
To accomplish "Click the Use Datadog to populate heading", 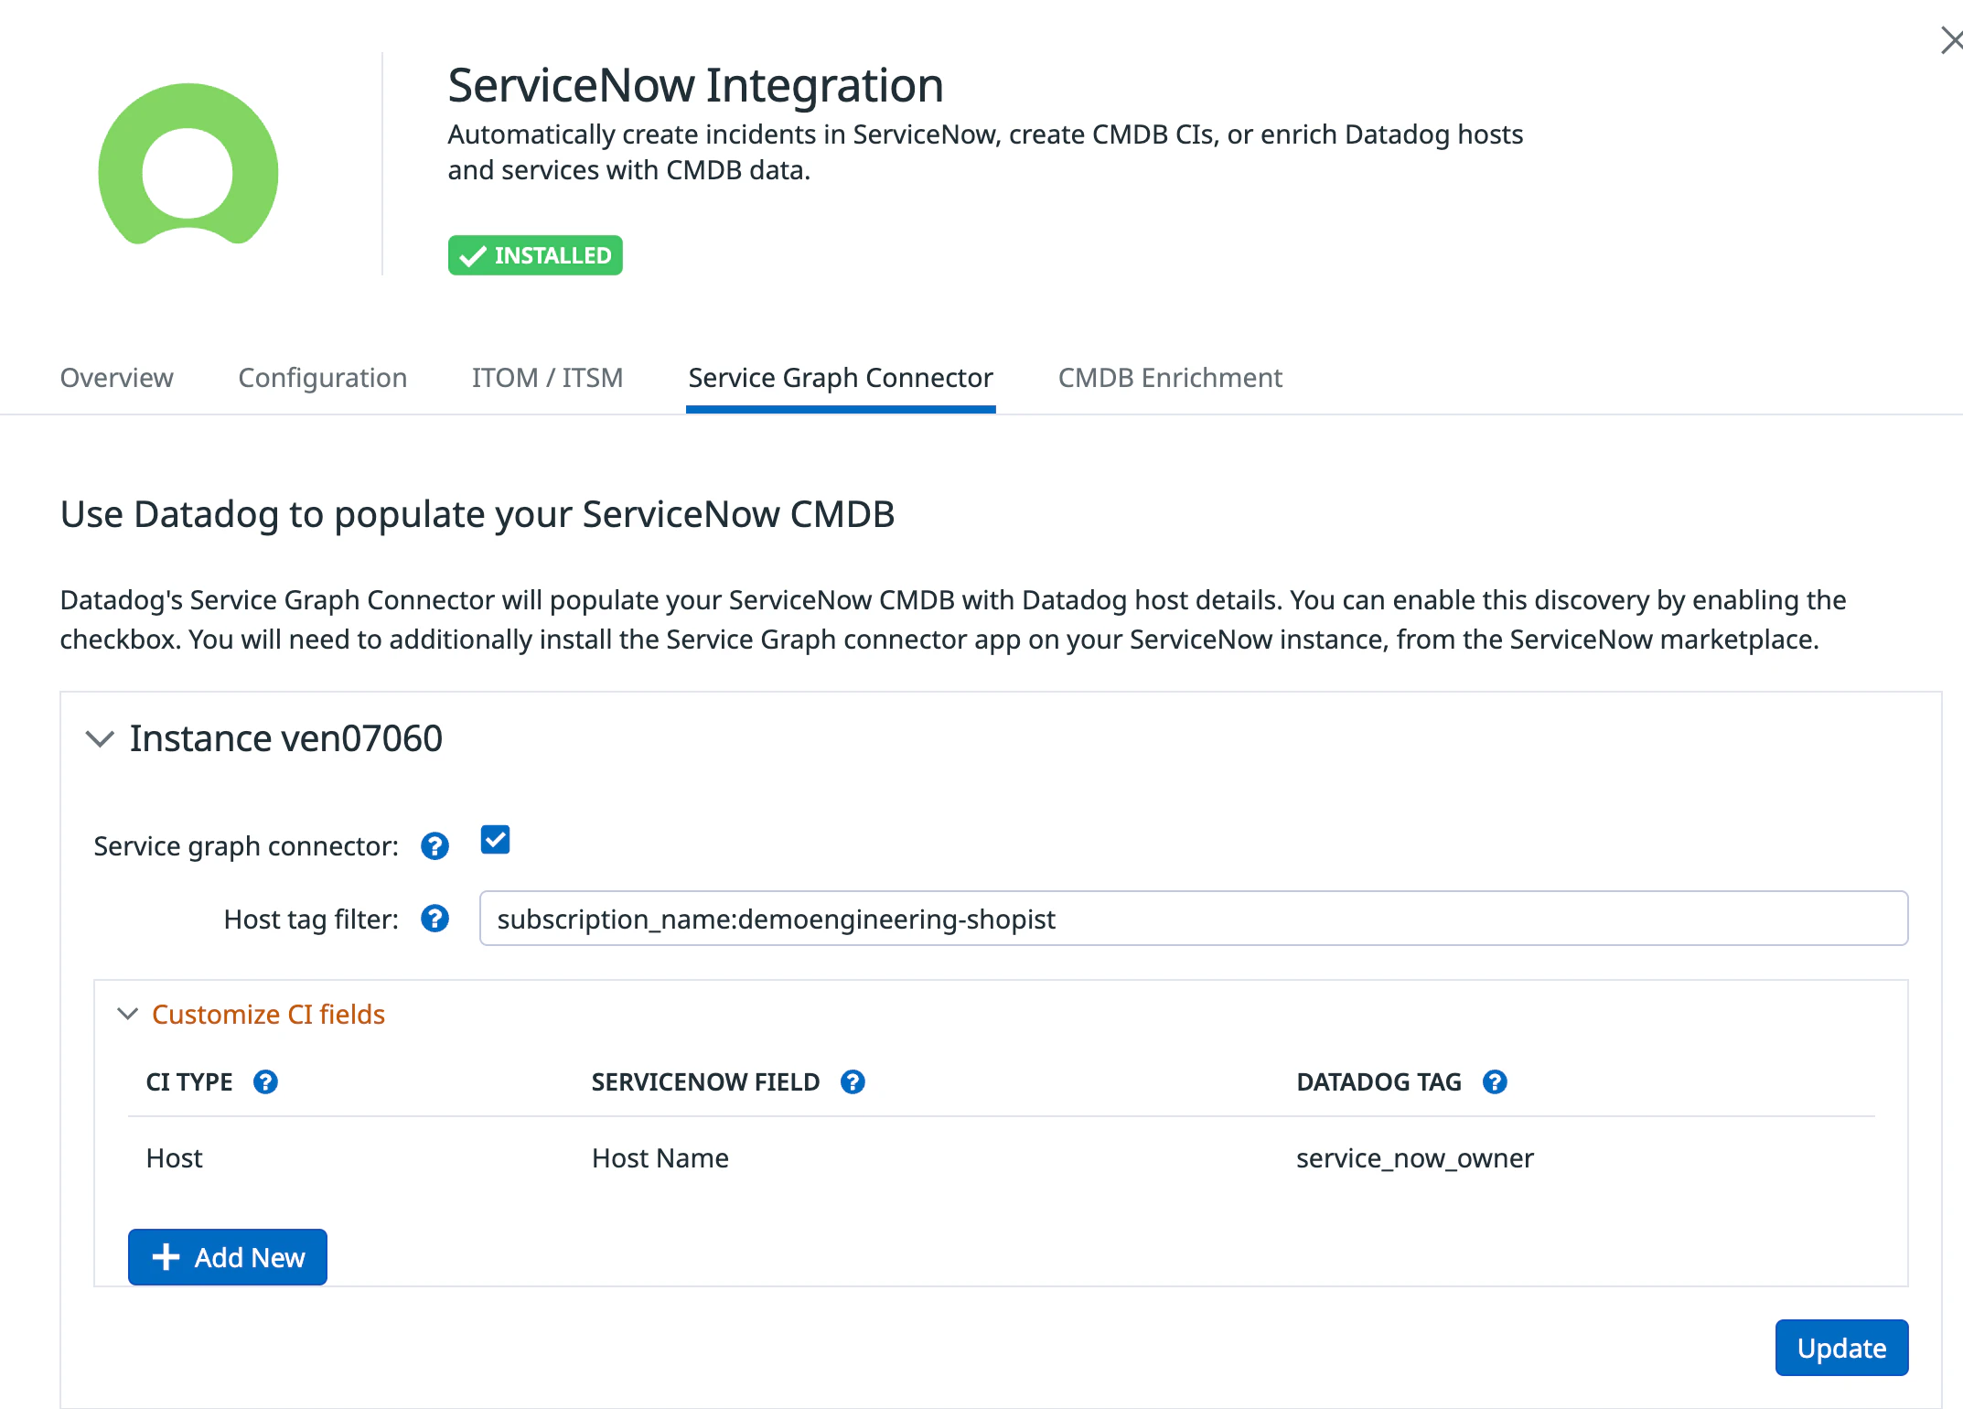I will coord(477,514).
